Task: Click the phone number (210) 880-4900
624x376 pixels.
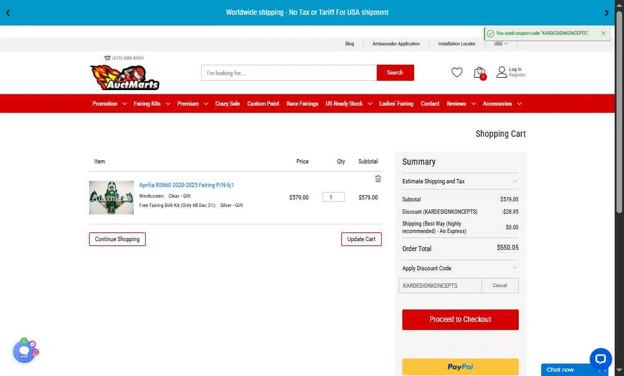Action: pyautogui.click(x=127, y=58)
